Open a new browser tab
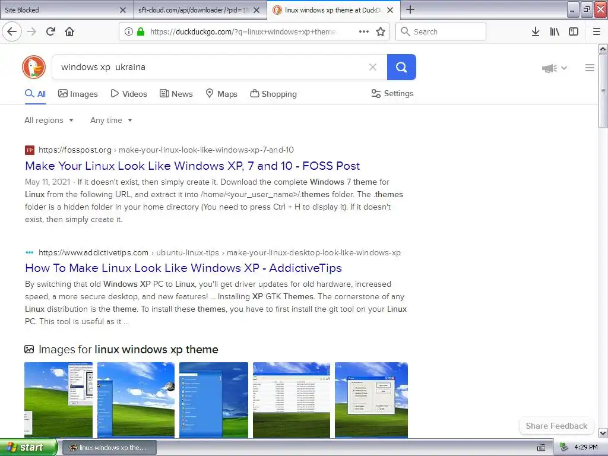The image size is (608, 456). click(x=410, y=9)
